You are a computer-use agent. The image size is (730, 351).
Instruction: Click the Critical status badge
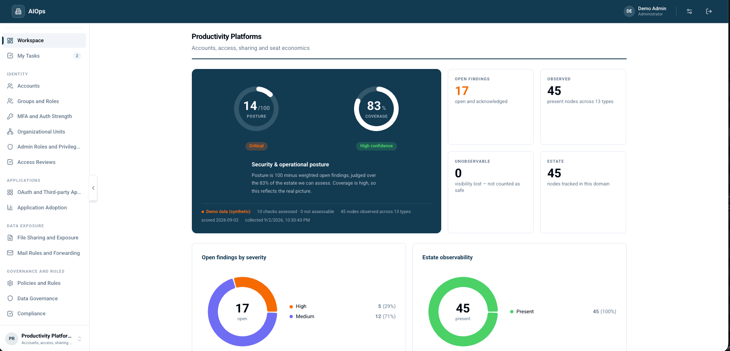pos(256,146)
